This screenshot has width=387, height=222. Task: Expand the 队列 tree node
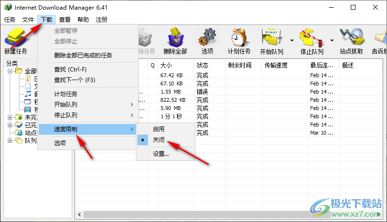coord(10,141)
